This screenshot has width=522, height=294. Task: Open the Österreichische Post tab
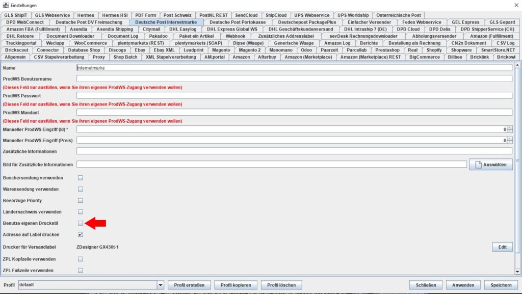399,15
